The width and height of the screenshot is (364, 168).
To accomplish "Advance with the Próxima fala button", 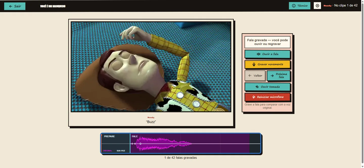I will pos(279,75).
